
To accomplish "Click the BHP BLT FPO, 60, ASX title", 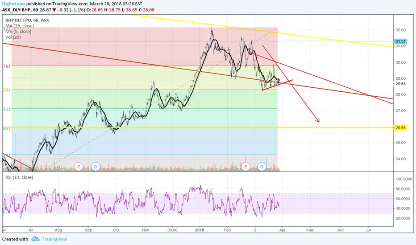I will (27, 20).
